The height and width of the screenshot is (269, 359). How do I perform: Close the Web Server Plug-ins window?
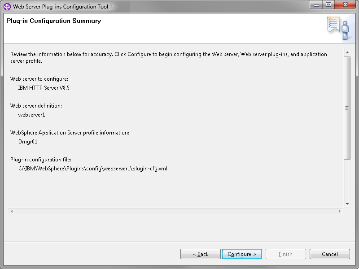point(345,5)
